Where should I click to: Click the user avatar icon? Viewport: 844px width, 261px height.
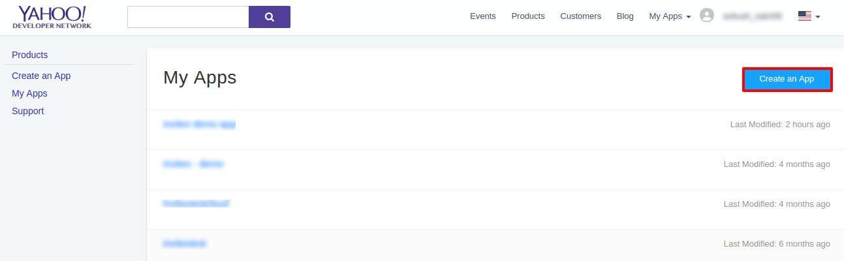706,16
